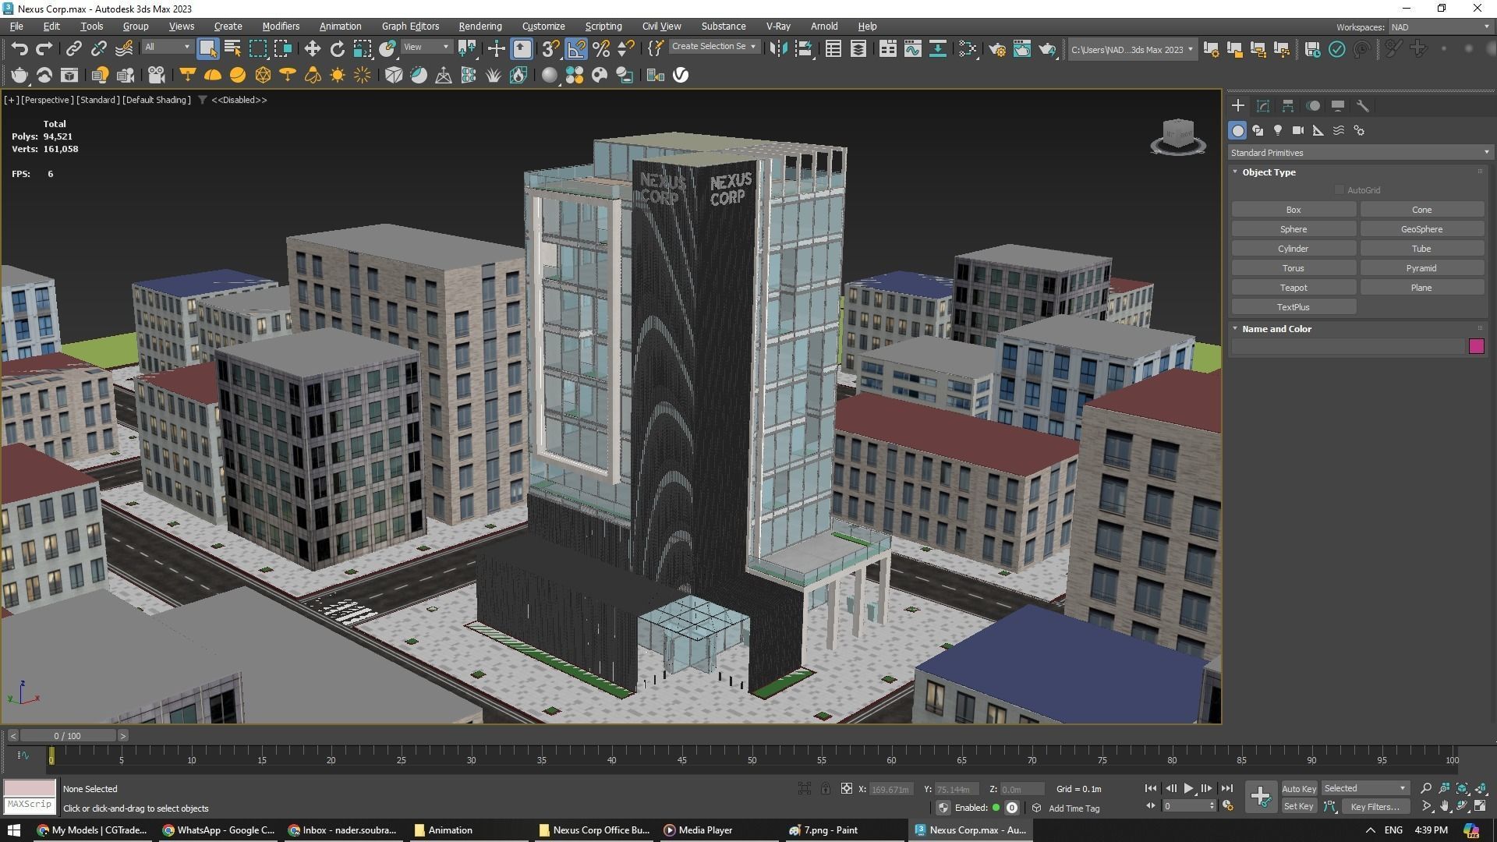Click the Pyramid primitive button
Viewport: 1497px width, 842px height.
coord(1421,268)
